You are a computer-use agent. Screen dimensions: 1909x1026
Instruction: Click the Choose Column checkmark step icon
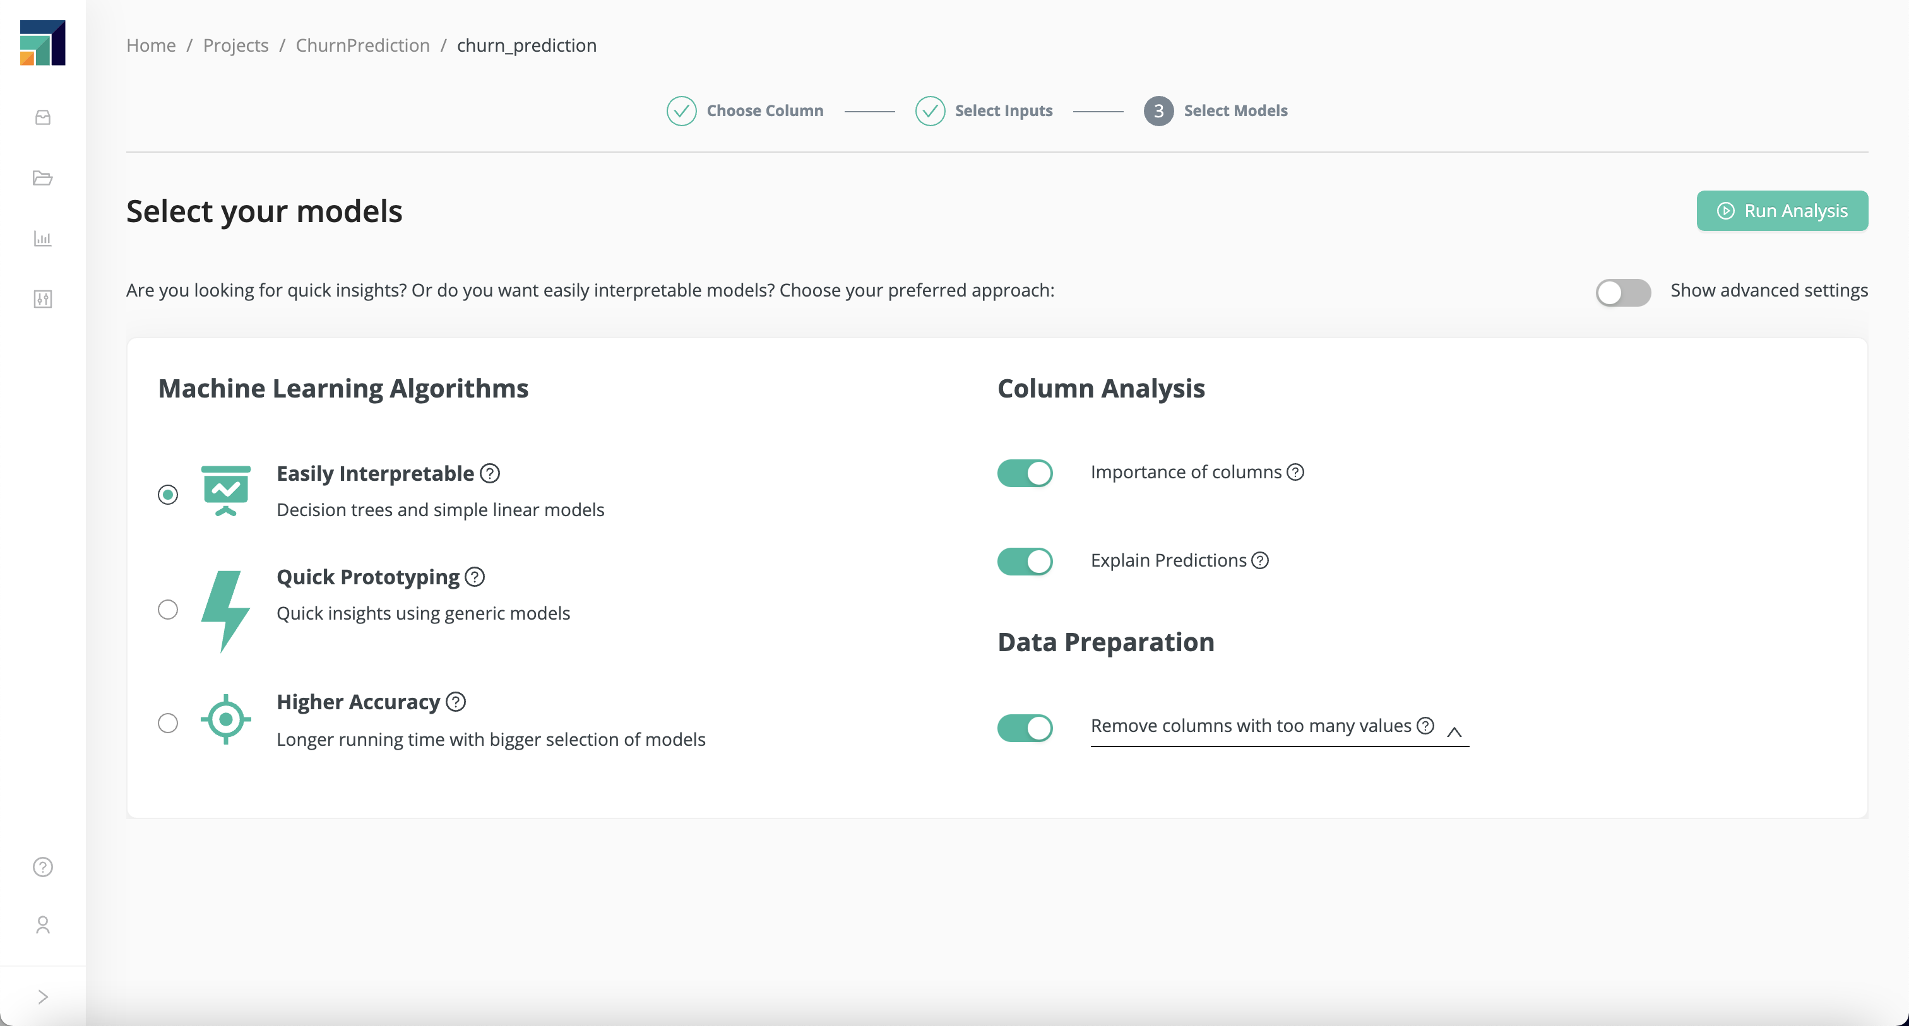coord(681,111)
